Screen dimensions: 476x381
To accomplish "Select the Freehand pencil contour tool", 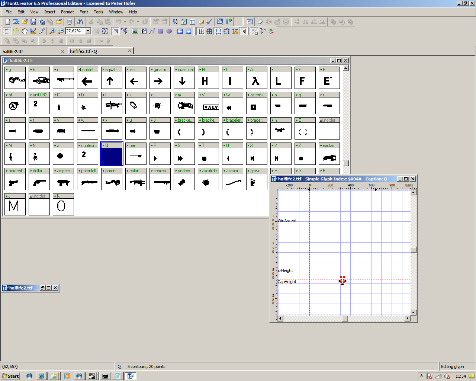I will pyautogui.click(x=152, y=31).
